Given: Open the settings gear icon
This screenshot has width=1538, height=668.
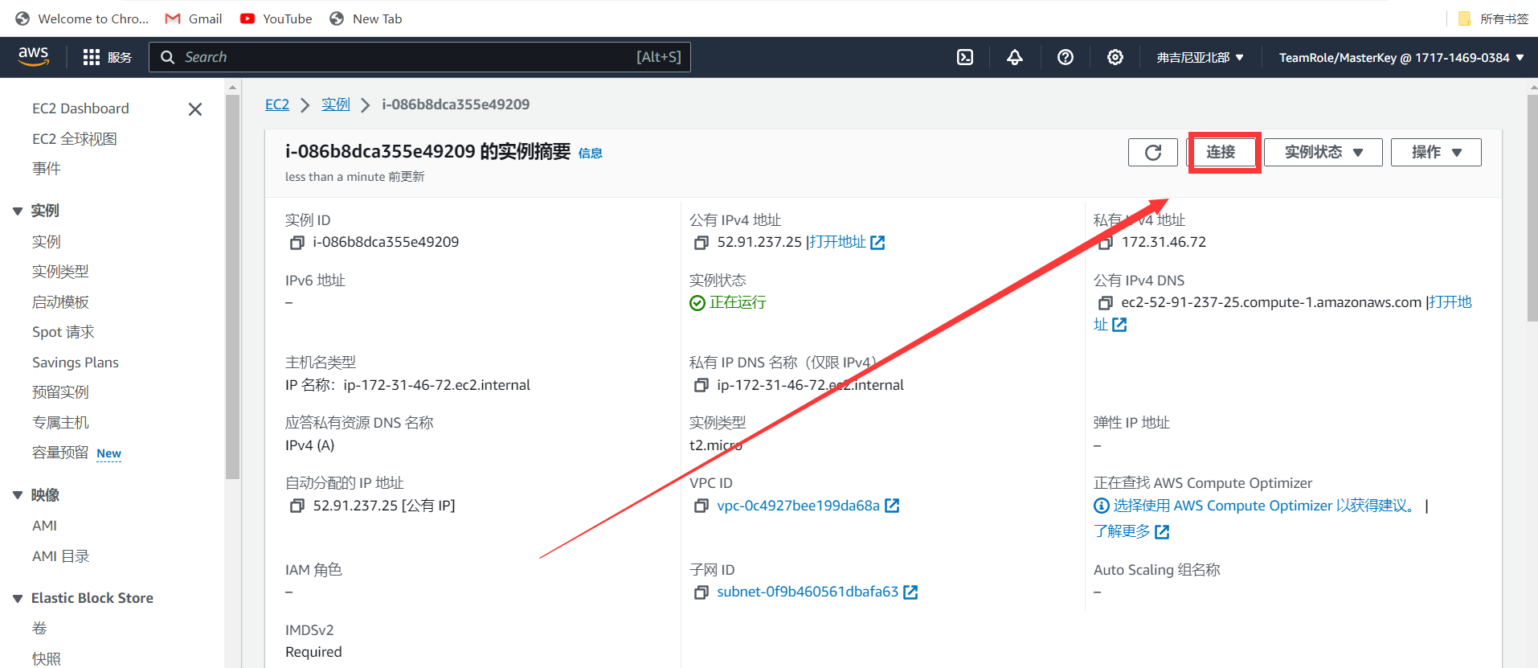Looking at the screenshot, I should point(1115,57).
